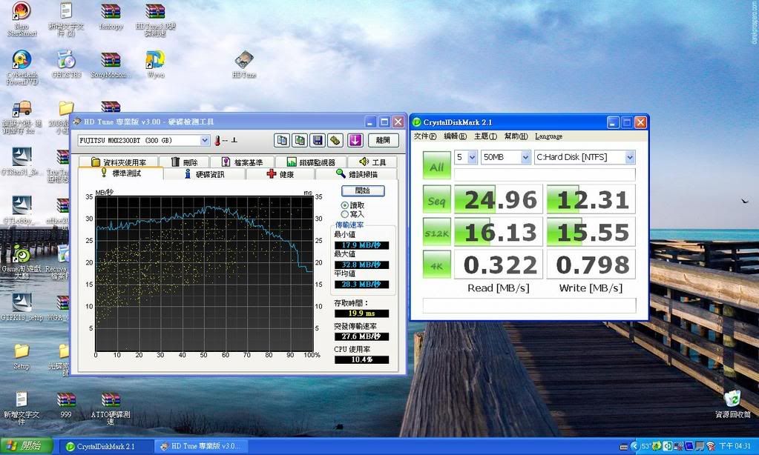Click the language bar keyboard tray icon
This screenshot has width=759, height=455.
624,446
